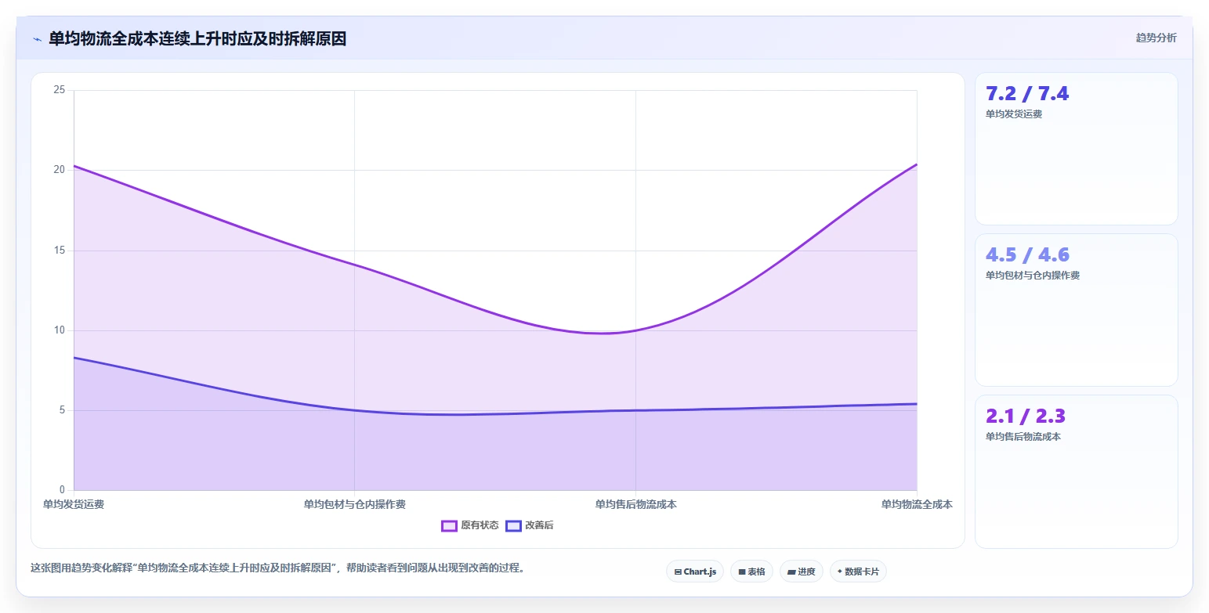Image resolution: width=1209 pixels, height=613 pixels.
Task: Click the Chart.js tag icon
Action: 678,572
